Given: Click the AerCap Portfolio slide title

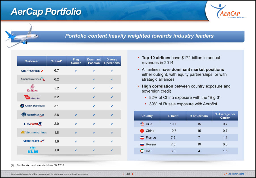Looking at the screenshot, I should point(46,11).
